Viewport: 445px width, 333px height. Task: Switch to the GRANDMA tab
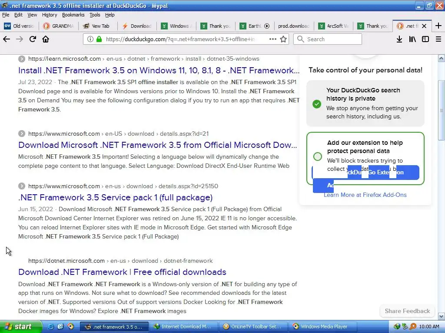click(x=59, y=26)
